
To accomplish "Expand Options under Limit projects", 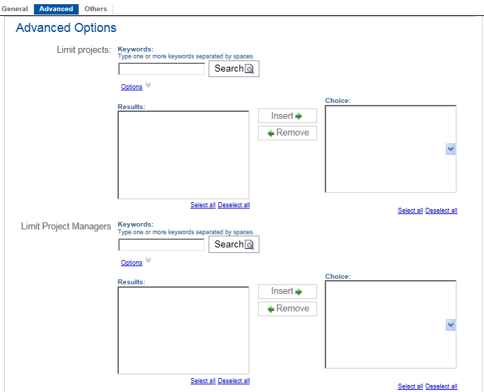I will [131, 87].
